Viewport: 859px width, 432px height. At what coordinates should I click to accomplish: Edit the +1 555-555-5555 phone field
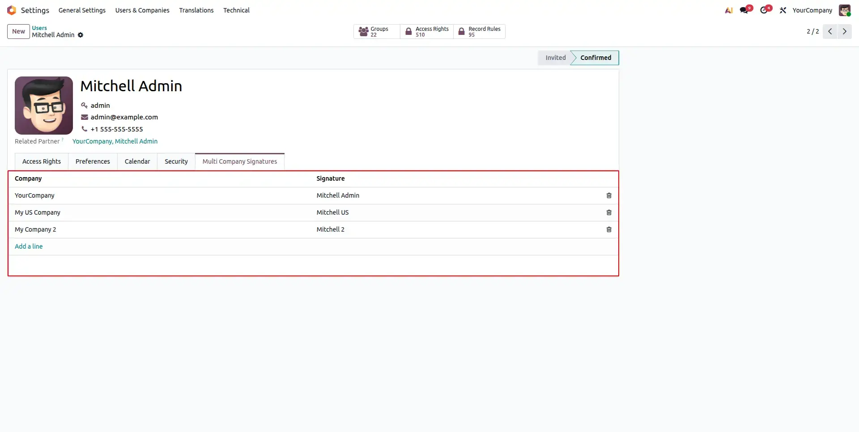[117, 129]
